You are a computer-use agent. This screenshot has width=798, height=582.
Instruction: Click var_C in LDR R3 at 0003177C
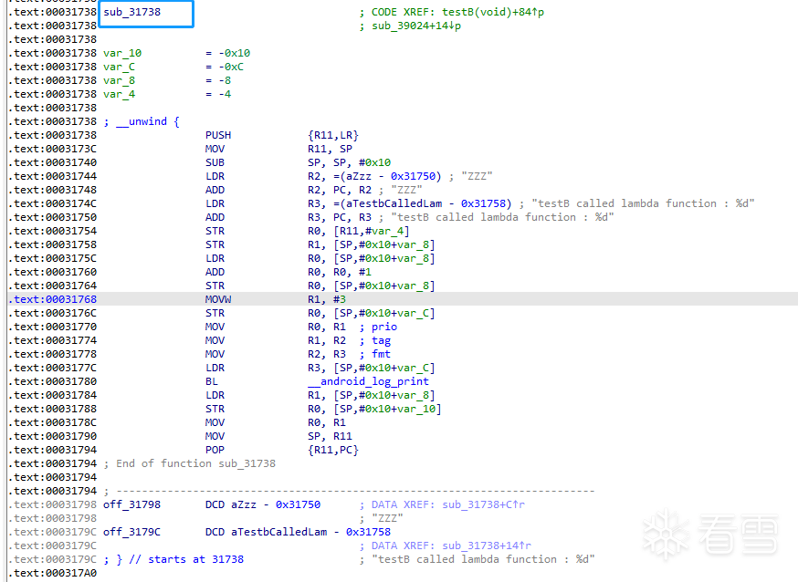(x=413, y=369)
